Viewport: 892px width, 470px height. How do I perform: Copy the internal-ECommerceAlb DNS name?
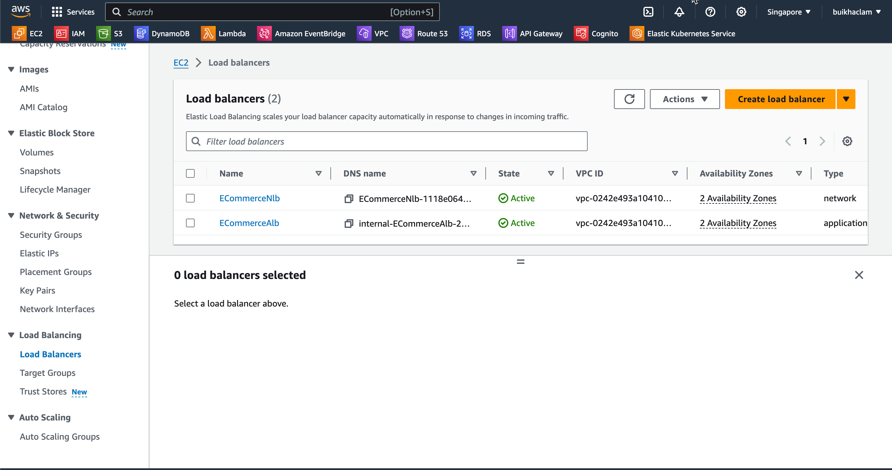coord(349,224)
